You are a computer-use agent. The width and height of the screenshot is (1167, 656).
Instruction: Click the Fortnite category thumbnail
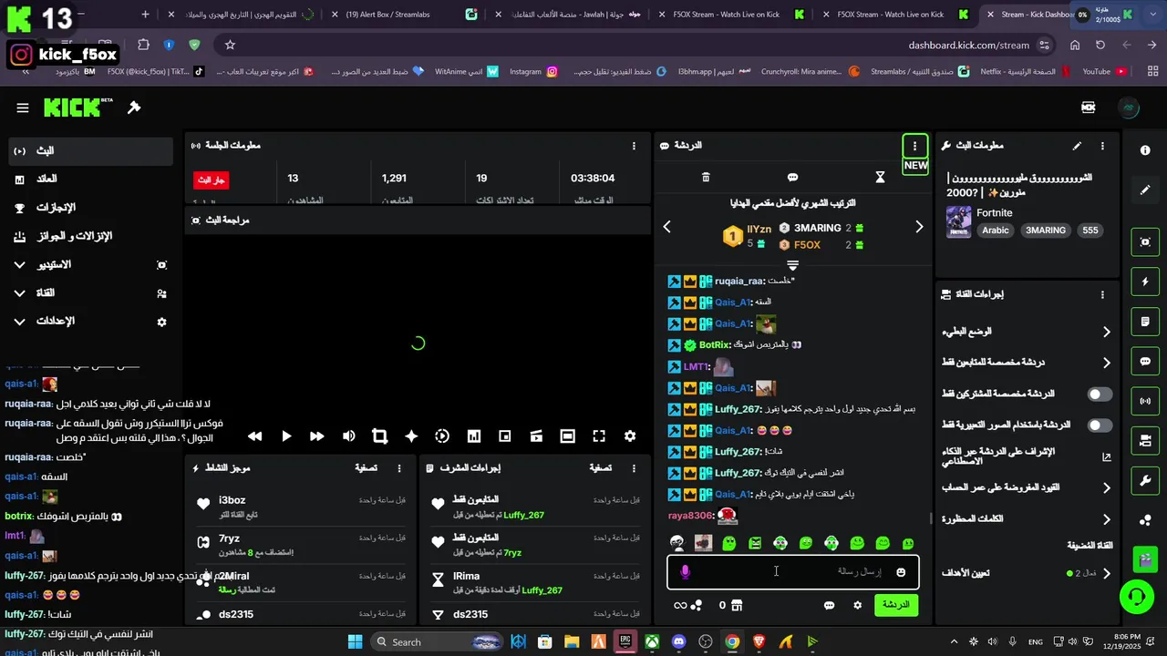tap(958, 221)
